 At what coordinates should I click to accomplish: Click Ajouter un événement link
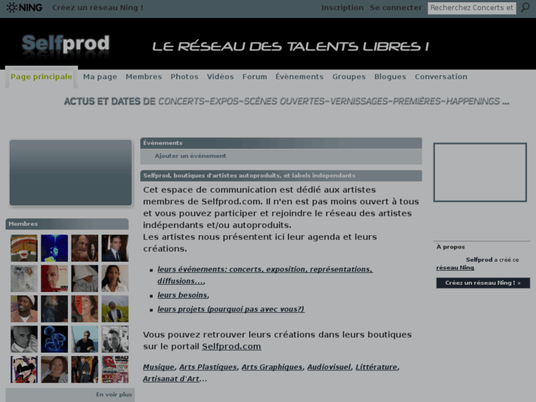coord(190,156)
